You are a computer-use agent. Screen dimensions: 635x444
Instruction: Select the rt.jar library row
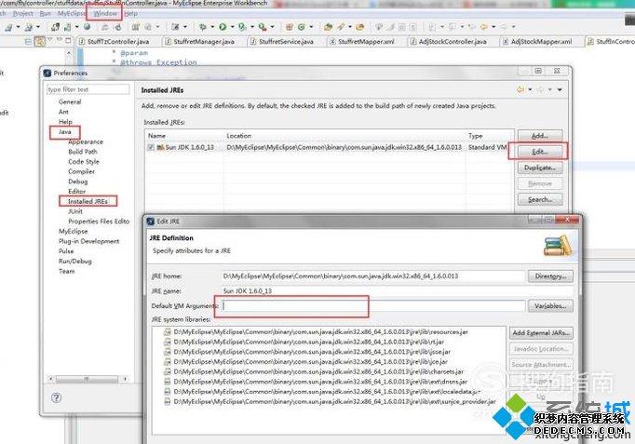304,342
